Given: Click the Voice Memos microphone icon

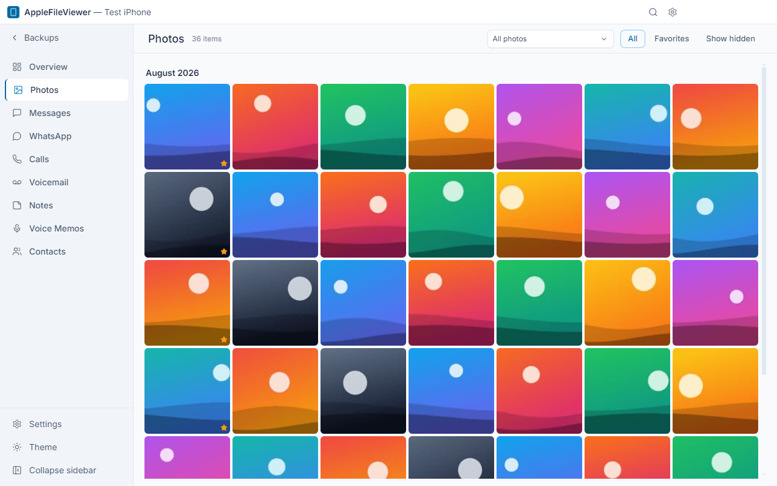Looking at the screenshot, I should click(17, 228).
